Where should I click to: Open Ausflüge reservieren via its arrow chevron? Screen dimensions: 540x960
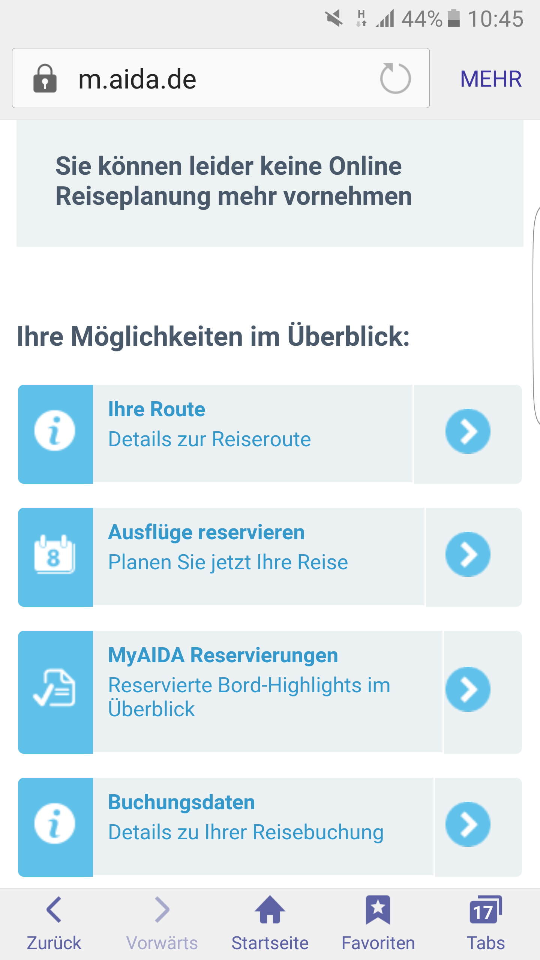click(468, 554)
